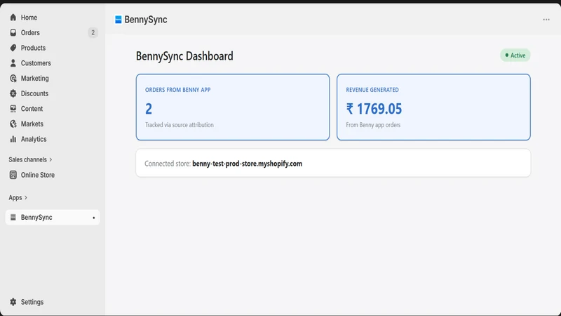Viewport: 561px width, 316px height.
Task: Select BennySync app label in sidebar
Action: pos(36,218)
